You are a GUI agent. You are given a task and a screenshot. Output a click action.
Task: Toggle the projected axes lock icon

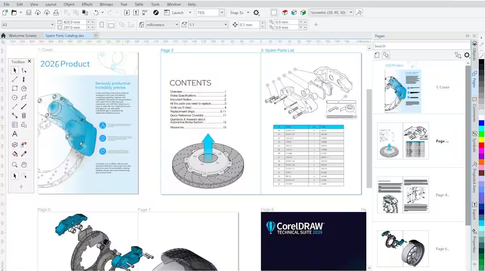click(360, 13)
